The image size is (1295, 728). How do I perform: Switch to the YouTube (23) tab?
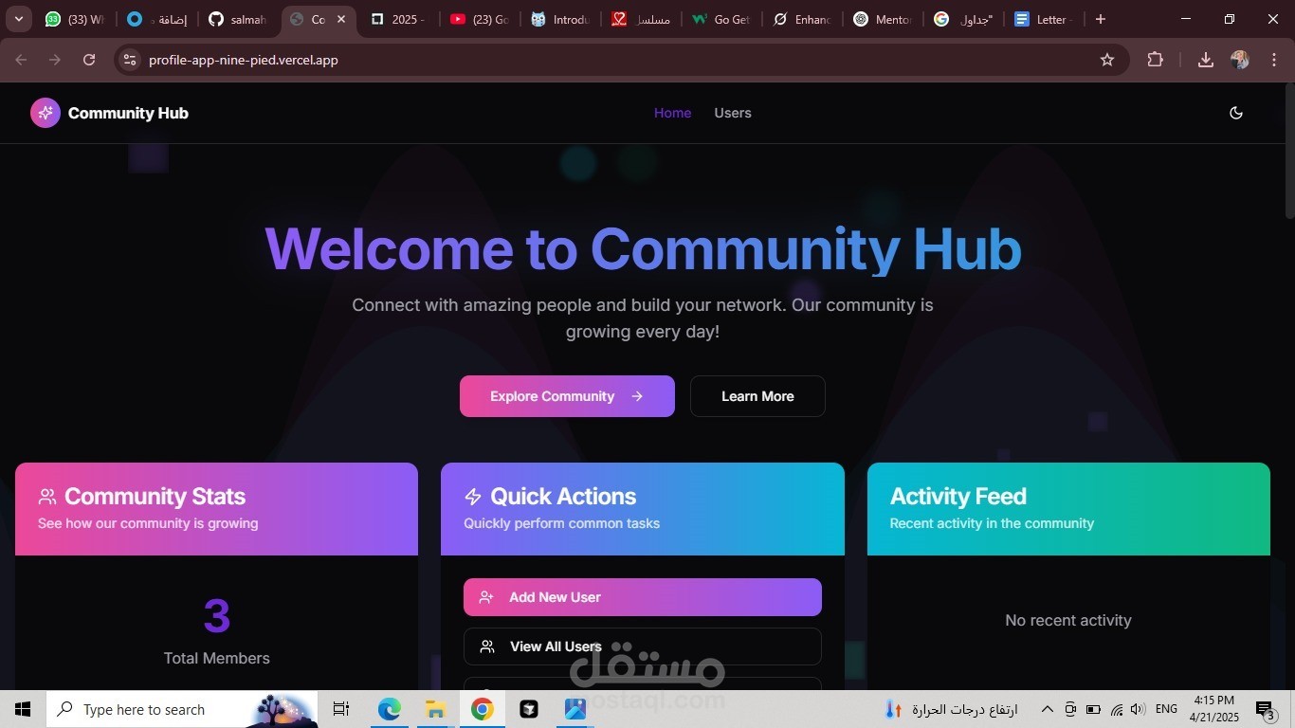coord(480,19)
